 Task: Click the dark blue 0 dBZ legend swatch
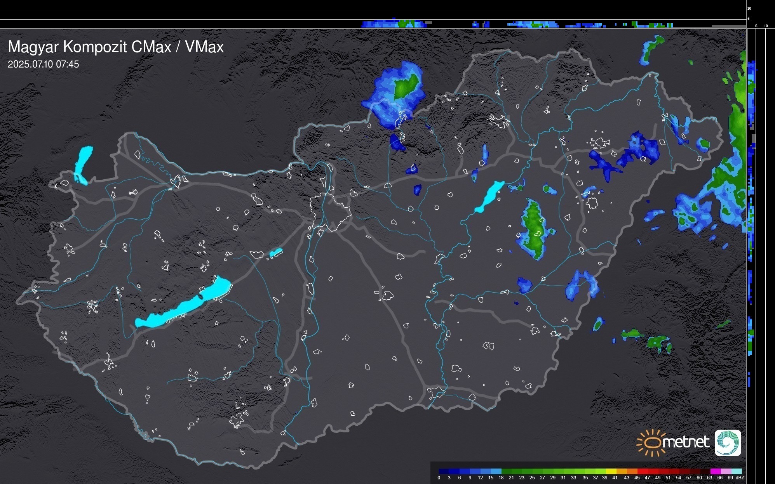point(444,471)
